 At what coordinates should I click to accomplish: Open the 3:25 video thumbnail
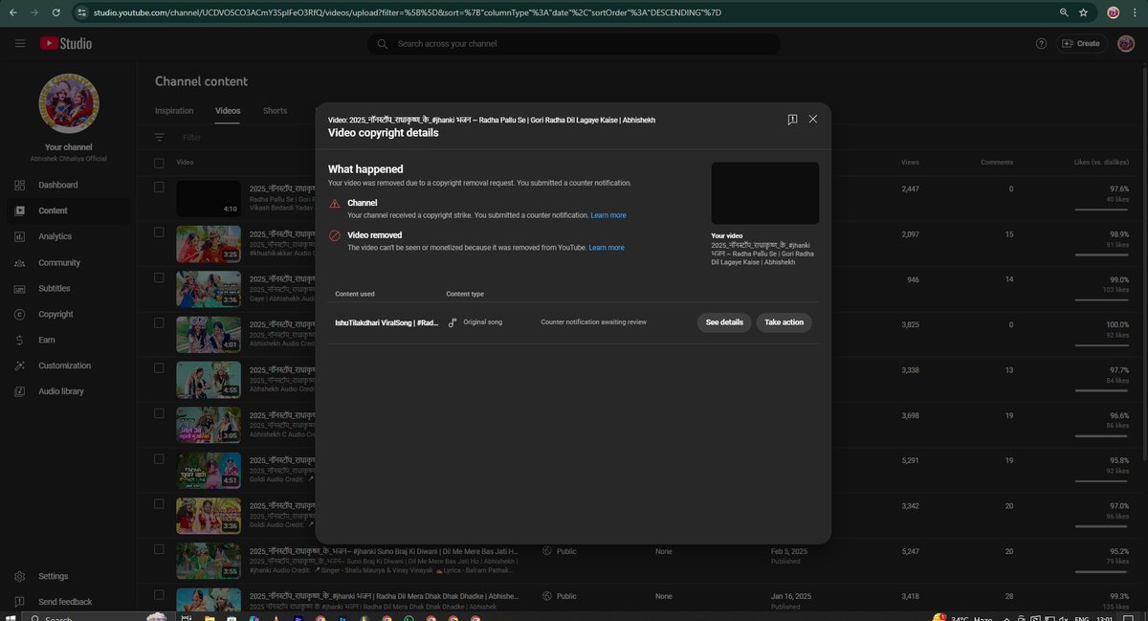(209, 244)
